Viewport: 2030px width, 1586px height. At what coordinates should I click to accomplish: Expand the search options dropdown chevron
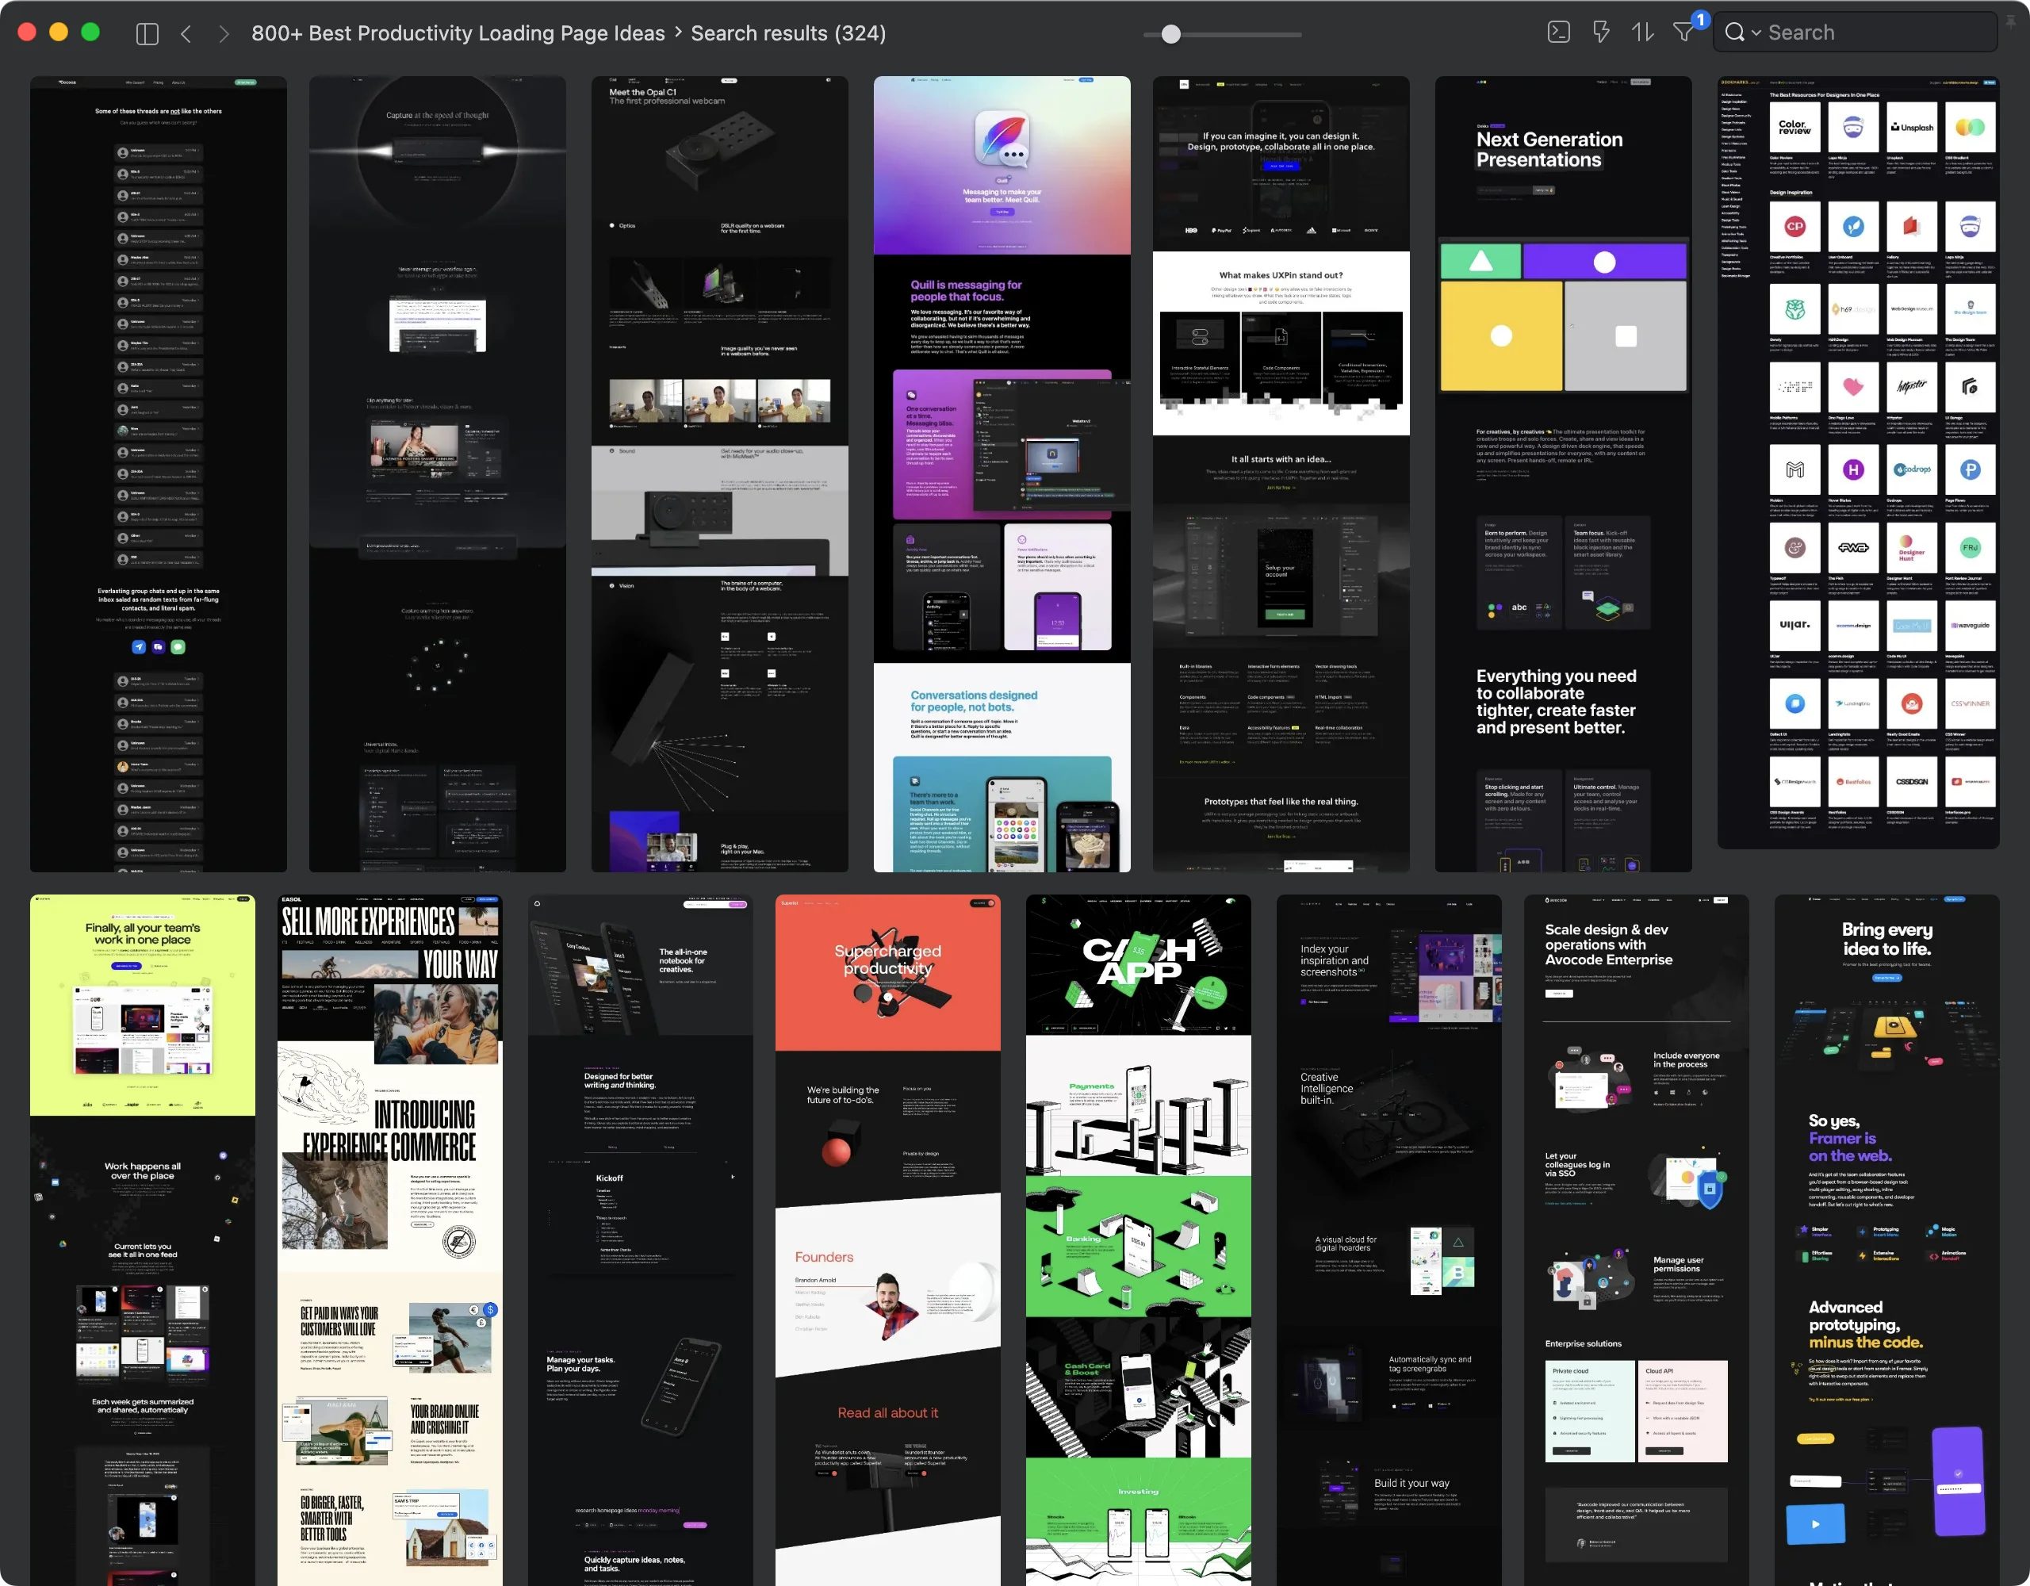[x=1756, y=33]
